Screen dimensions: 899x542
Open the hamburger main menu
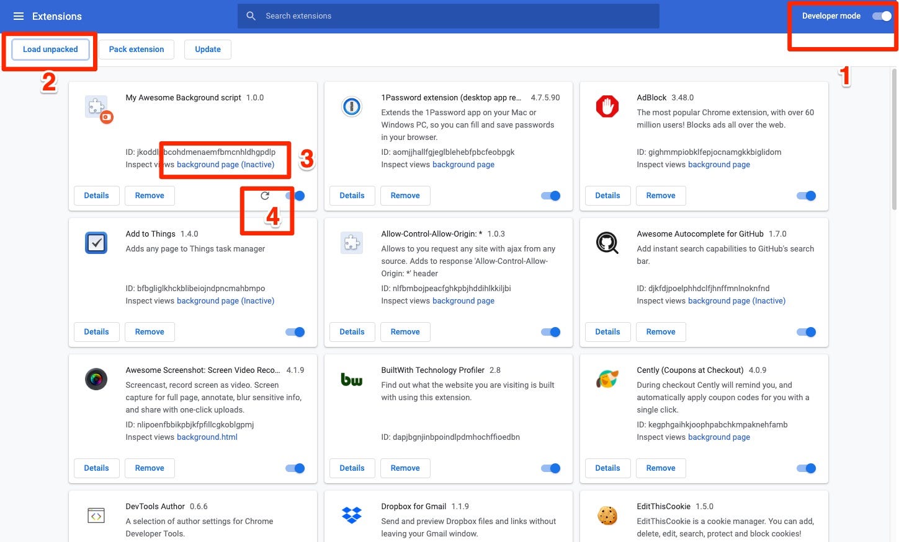pyautogui.click(x=19, y=16)
